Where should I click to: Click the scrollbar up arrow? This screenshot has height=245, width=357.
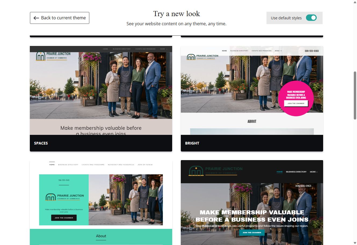click(355, 2)
